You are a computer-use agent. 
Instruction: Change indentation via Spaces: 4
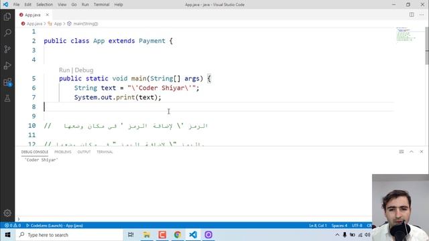[339, 226]
